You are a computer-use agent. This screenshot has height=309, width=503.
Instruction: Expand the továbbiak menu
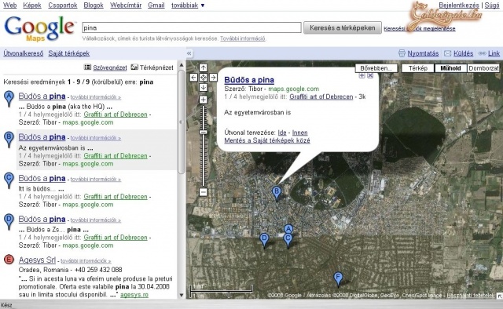pyautogui.click(x=188, y=5)
